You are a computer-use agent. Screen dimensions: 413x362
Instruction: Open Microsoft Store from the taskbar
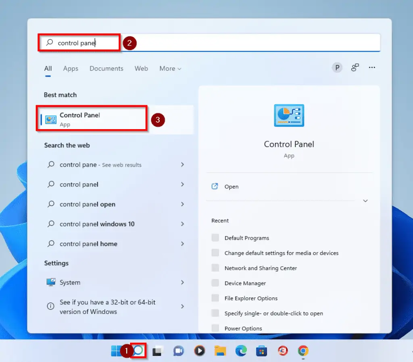[x=262, y=351]
